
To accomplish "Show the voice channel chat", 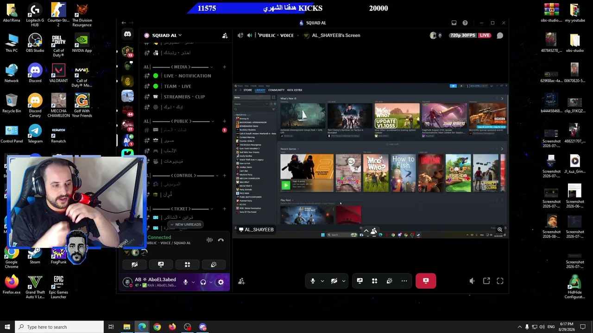I will (500, 35).
